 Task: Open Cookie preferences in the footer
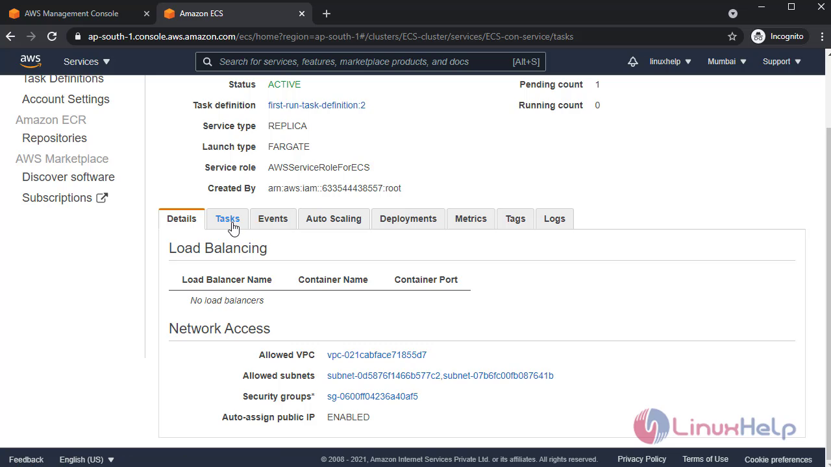pyautogui.click(x=778, y=459)
